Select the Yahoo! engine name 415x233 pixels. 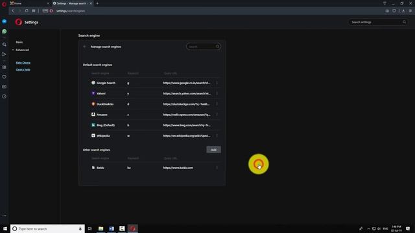click(x=101, y=93)
